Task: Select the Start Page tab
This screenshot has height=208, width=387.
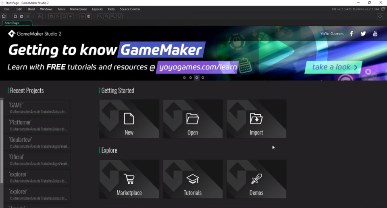Action: pos(17,23)
